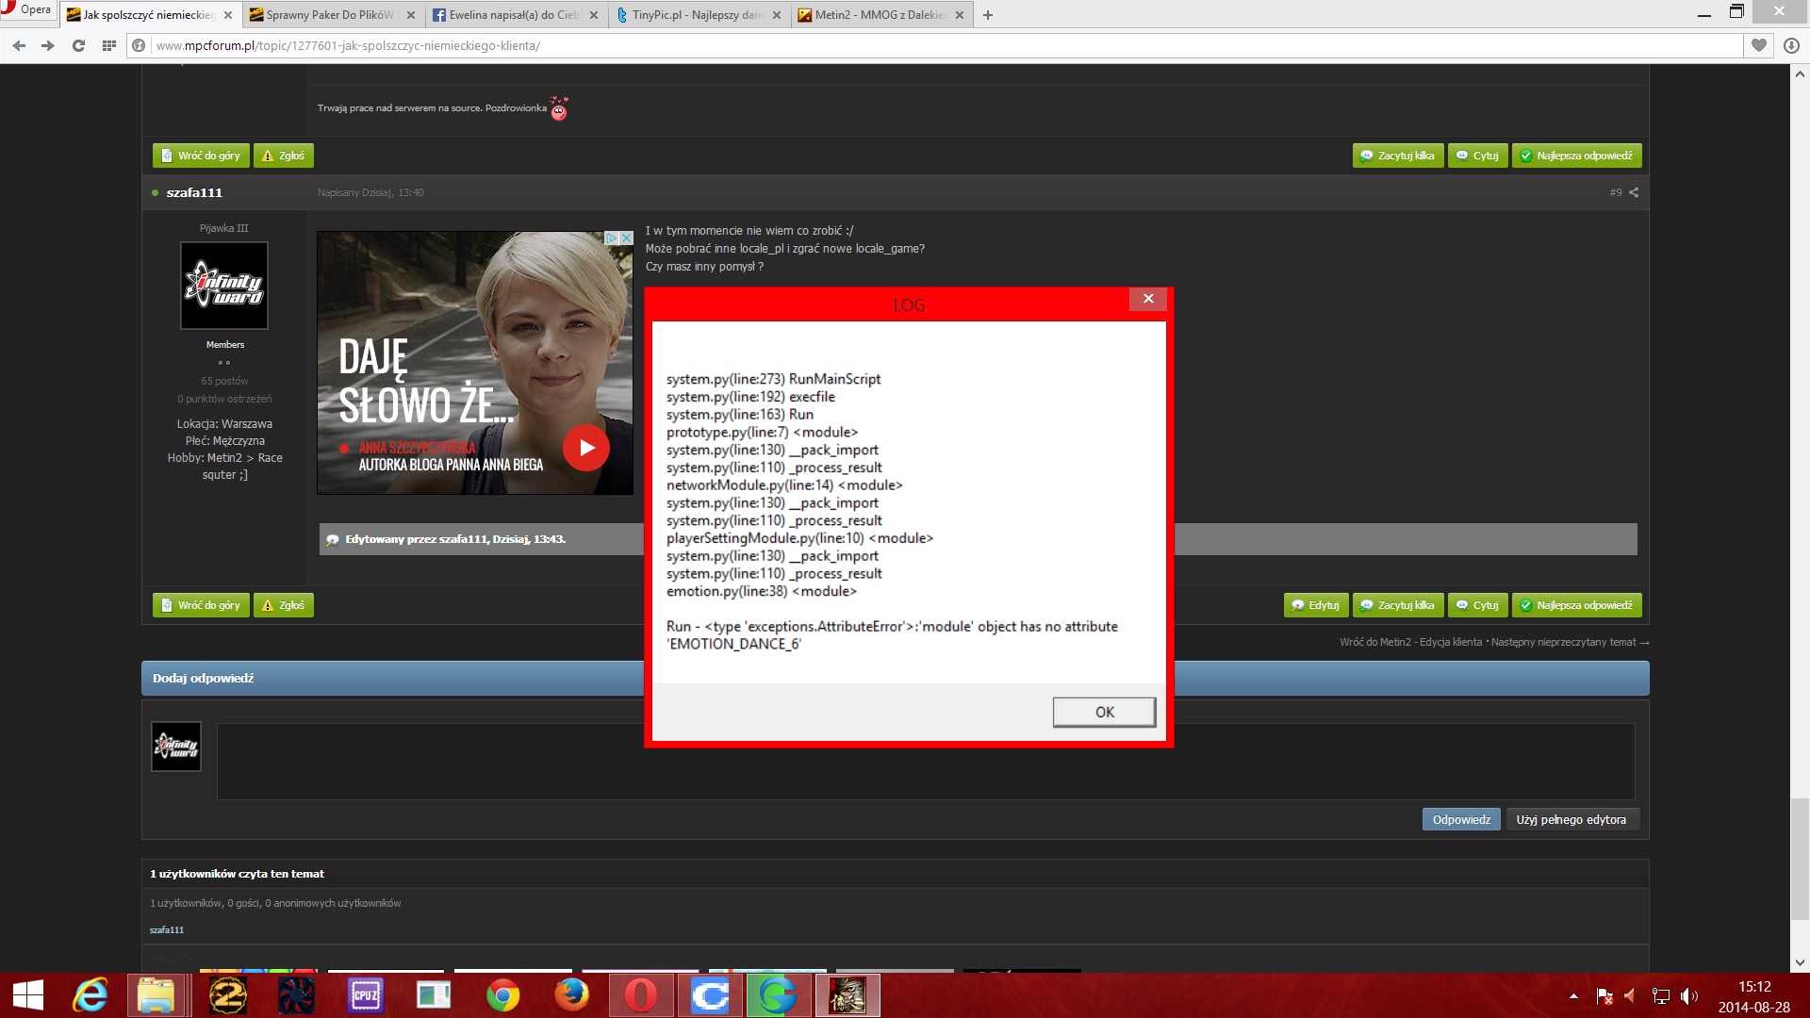Click the Infinity Ward avatar in szafa111's post
The height and width of the screenshot is (1018, 1810).
pos(224,286)
